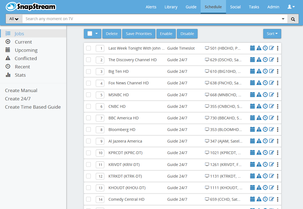Click the search magnifier button
The width and height of the screenshot is (303, 209).
293,19
